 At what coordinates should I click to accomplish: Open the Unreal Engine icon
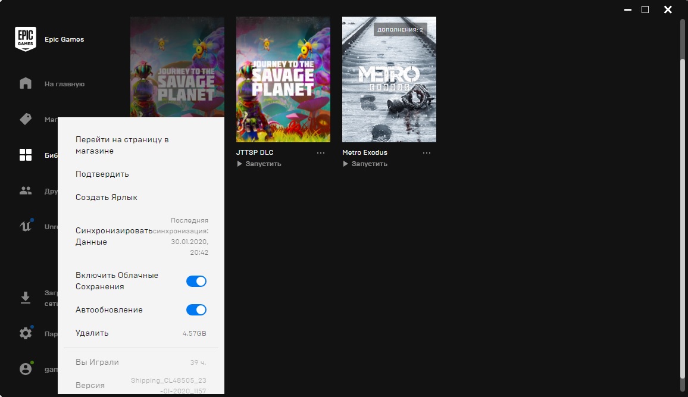coord(26,226)
